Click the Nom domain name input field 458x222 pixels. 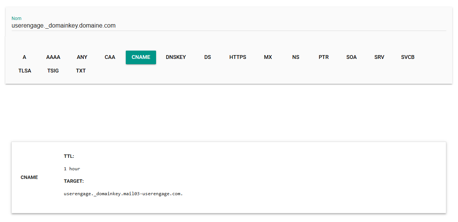pyautogui.click(x=229, y=26)
